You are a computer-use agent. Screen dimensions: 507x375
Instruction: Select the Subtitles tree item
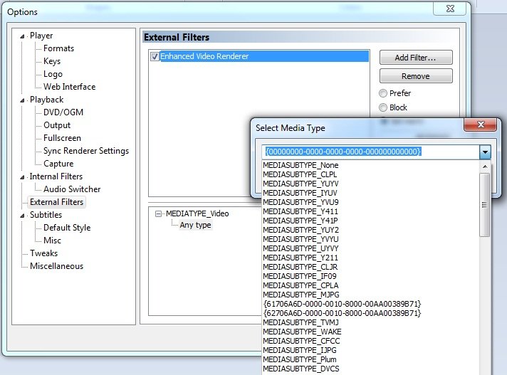pyautogui.click(x=46, y=215)
